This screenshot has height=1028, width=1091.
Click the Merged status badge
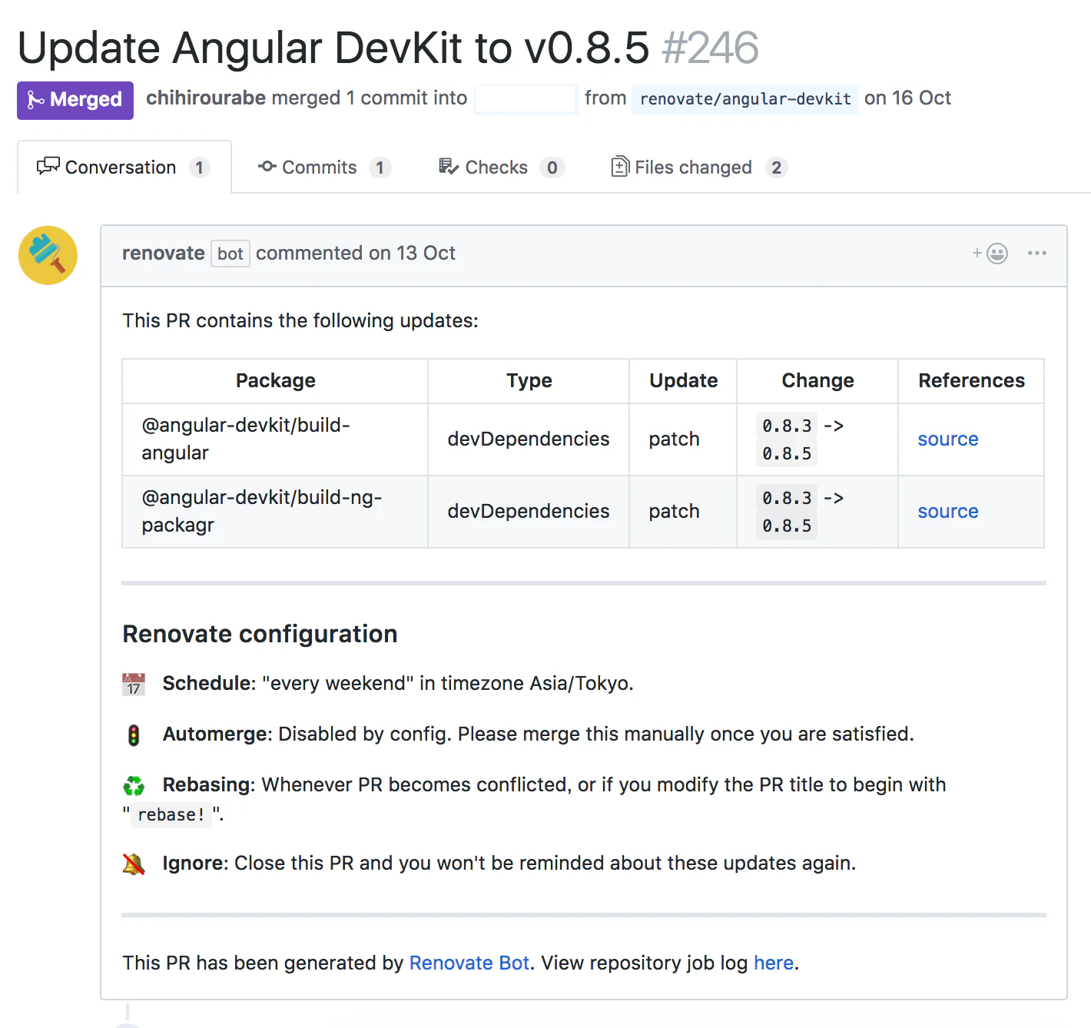coord(75,100)
